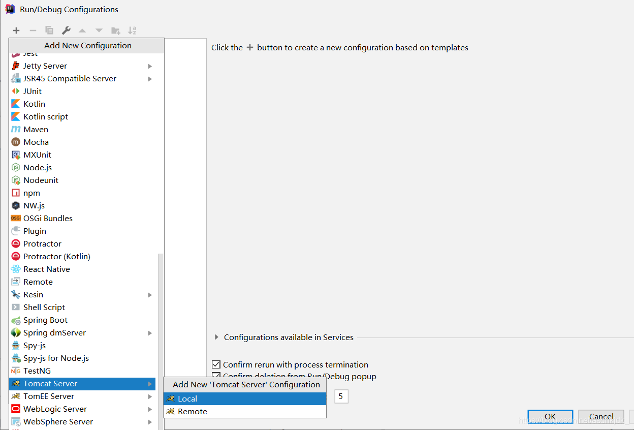This screenshot has height=430, width=634.
Task: Toggle Confirm rerun with process termination
Action: pyautogui.click(x=216, y=364)
